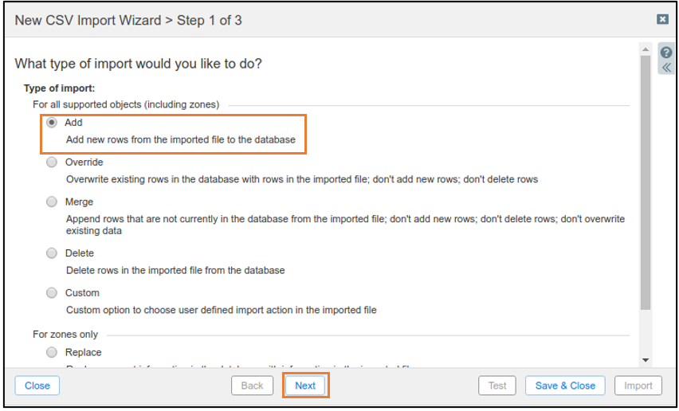Select the Delete import radio button
Image resolution: width=679 pixels, height=411 pixels.
tap(52, 253)
